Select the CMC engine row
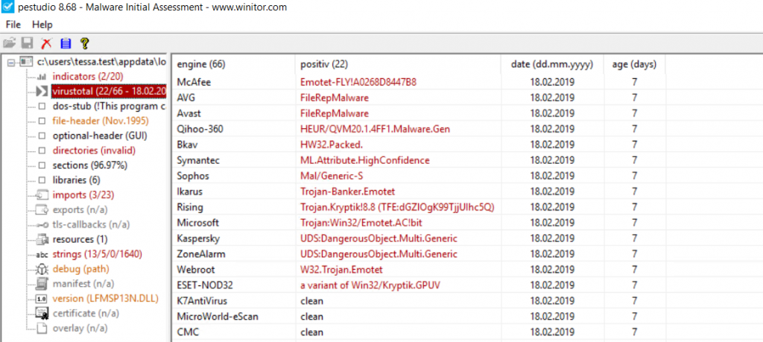Screen dimensions: 763x342 coord(419,332)
